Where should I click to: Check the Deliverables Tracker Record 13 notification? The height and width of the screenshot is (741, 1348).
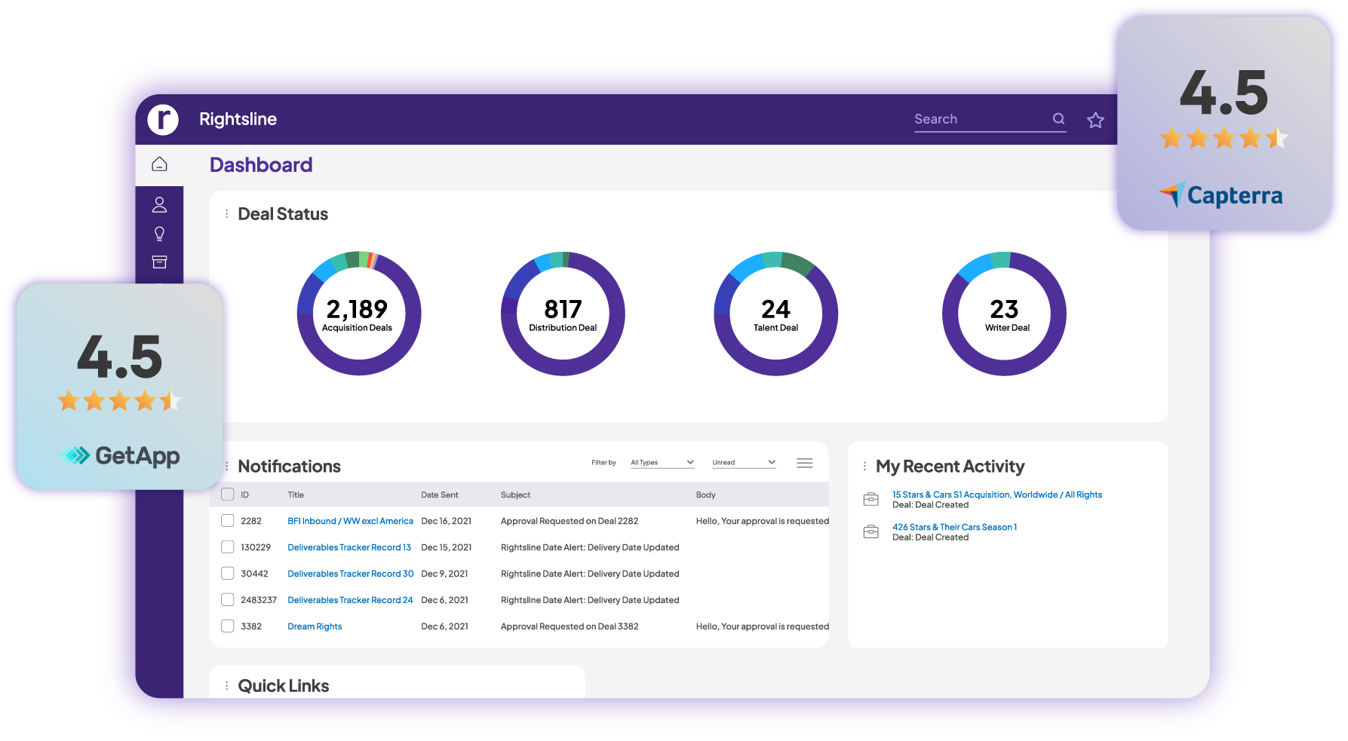[227, 547]
